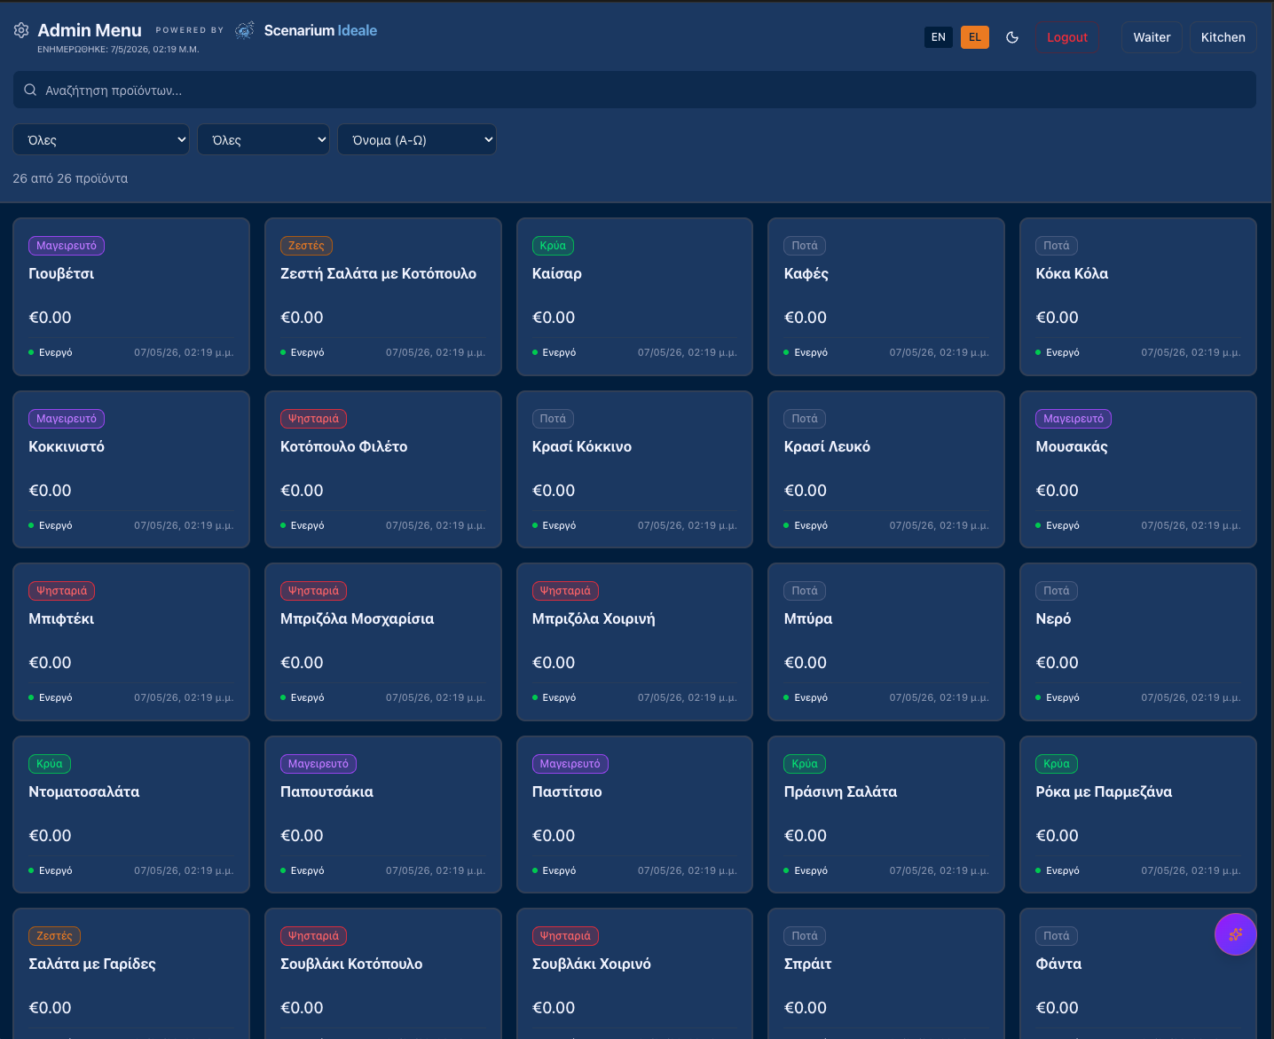Image resolution: width=1274 pixels, height=1039 pixels.
Task: Open the Όνομα (Α-Ω) sort dropdown
Action: 417,139
